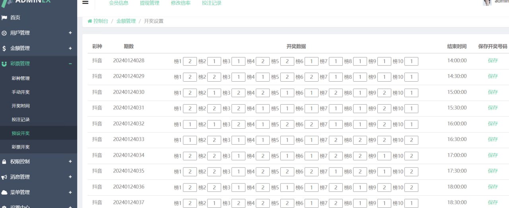Click 保存 for period 20240124033
Image resolution: width=509 pixels, height=208 pixels.
pyautogui.click(x=493, y=139)
